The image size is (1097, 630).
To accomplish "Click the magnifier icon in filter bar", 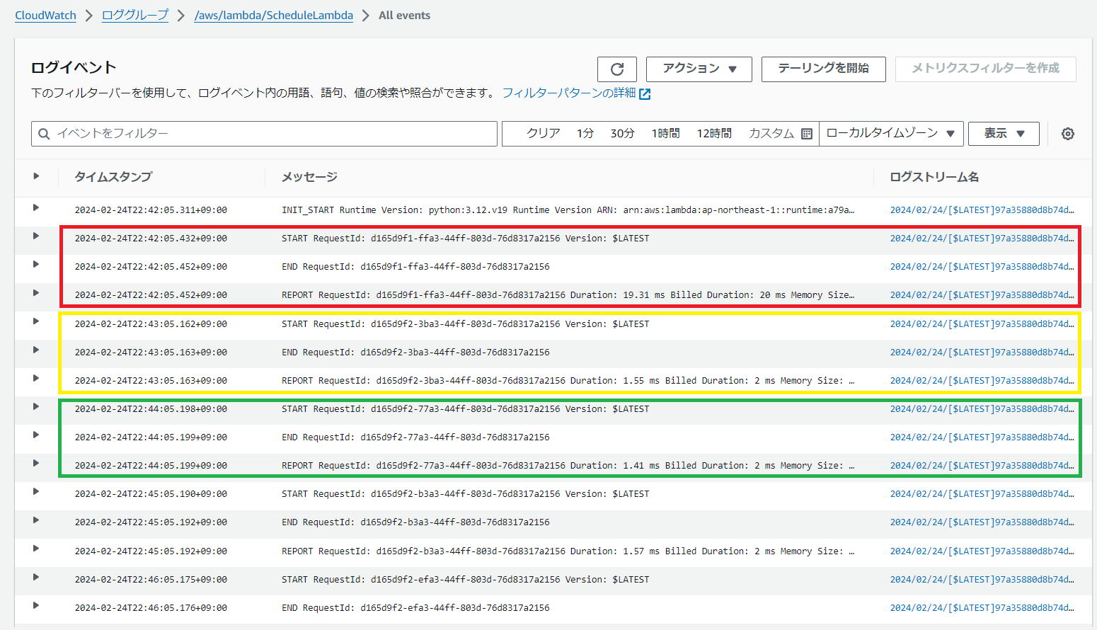I will tap(44, 134).
